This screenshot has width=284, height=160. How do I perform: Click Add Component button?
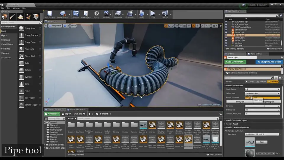click(x=235, y=62)
